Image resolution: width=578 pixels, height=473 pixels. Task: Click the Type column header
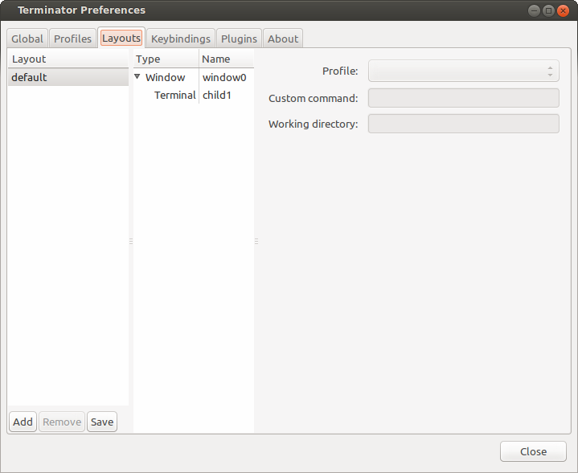coord(166,59)
